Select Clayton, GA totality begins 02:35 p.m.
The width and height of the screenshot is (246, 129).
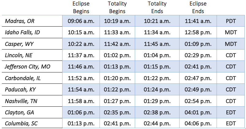(117, 112)
